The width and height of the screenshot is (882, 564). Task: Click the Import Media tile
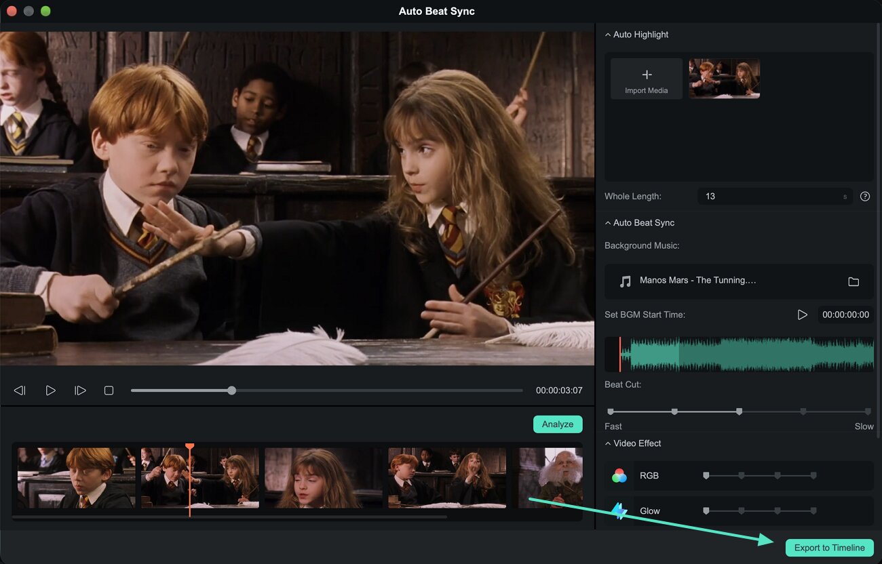pos(647,79)
